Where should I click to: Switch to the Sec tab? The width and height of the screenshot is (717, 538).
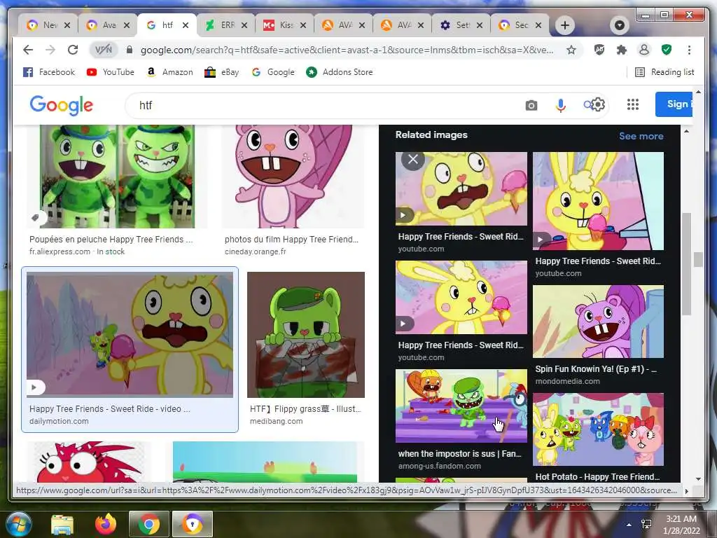pos(521,25)
